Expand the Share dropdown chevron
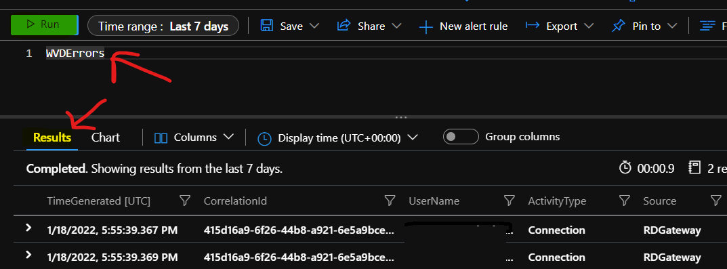This screenshot has width=727, height=269. 396,26
